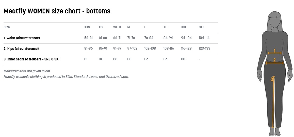Viewport: 294px width, 137px height.
Task: Click the waist value 56-61
Action: [88, 38]
